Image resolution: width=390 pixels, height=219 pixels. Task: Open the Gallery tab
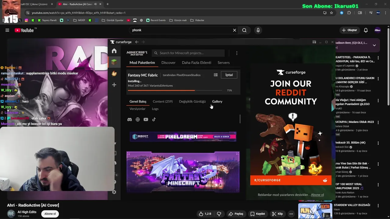pyautogui.click(x=217, y=102)
